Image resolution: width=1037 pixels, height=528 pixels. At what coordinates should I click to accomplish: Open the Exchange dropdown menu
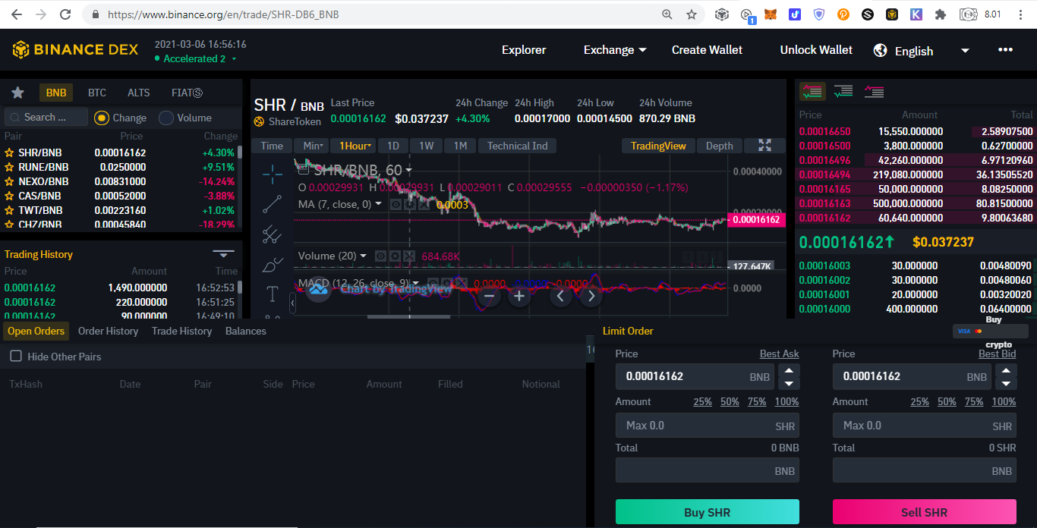tap(615, 49)
